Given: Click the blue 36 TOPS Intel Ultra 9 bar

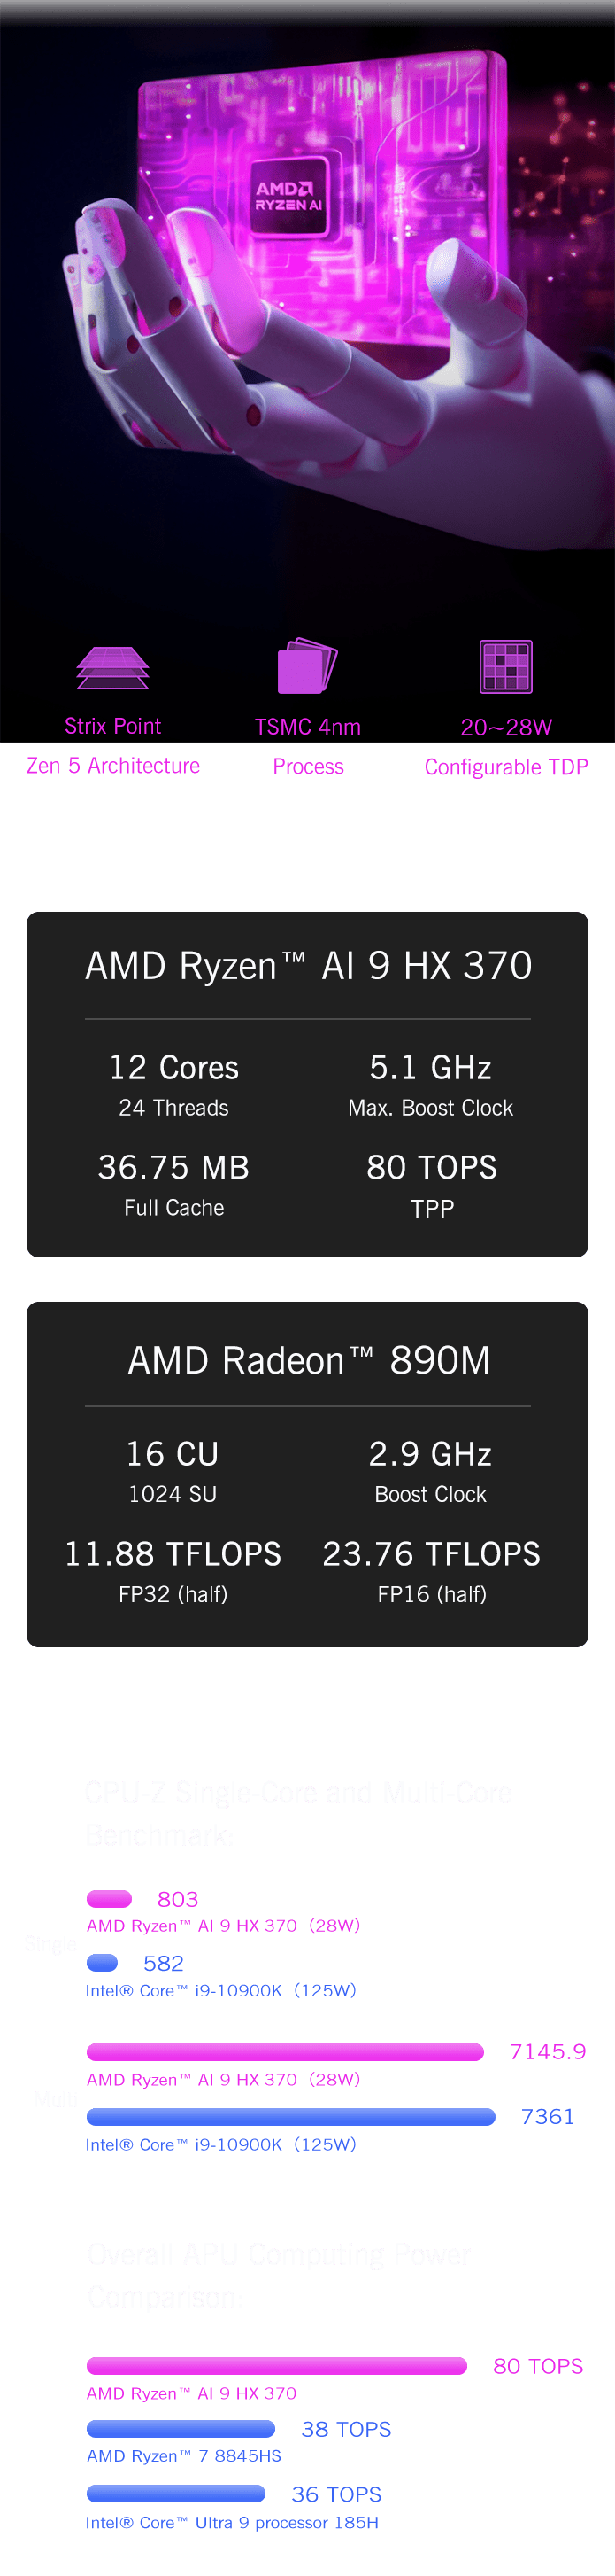Looking at the screenshot, I should tap(176, 2494).
